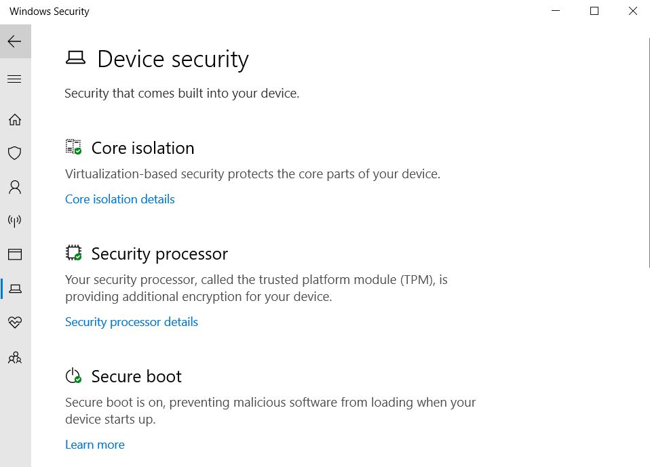Click the vertical scrollbar on right edge
Screen dimensions: 650x467
[x=649, y=153]
